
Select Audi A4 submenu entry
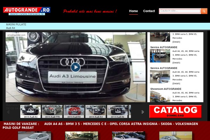click(10, 28)
